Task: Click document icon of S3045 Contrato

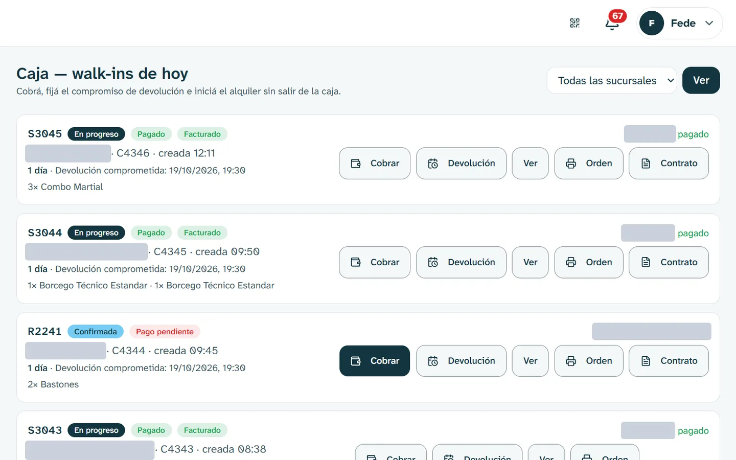Action: [646, 164]
